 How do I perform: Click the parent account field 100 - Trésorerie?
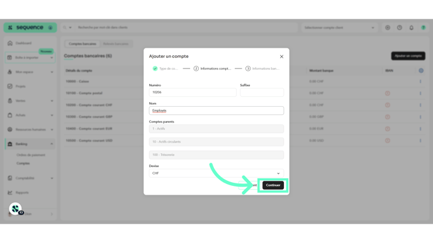pyautogui.click(x=216, y=155)
